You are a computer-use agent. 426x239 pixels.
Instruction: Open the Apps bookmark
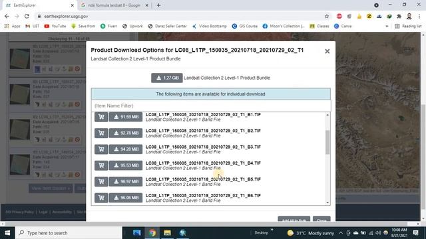13,26
